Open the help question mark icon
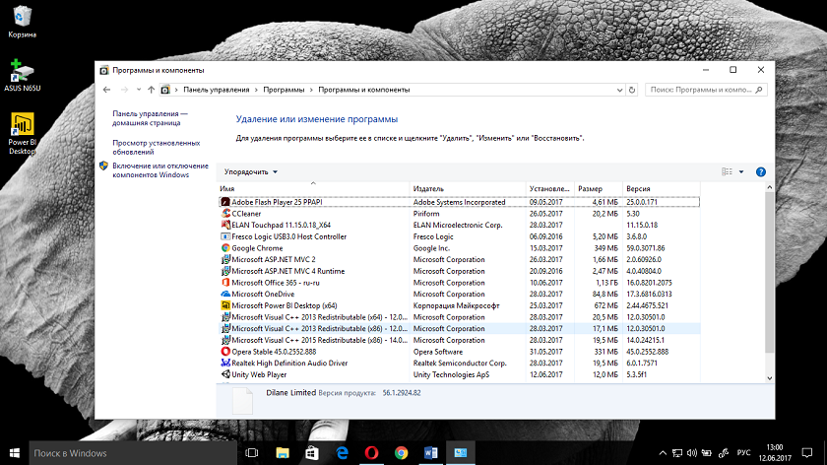This screenshot has height=465, width=827. [760, 172]
